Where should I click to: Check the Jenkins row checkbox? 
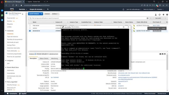30,28
